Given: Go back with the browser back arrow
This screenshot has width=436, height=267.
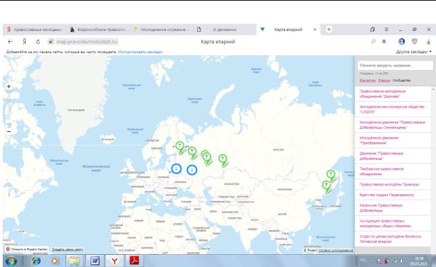Looking at the screenshot, I should tap(10, 42).
